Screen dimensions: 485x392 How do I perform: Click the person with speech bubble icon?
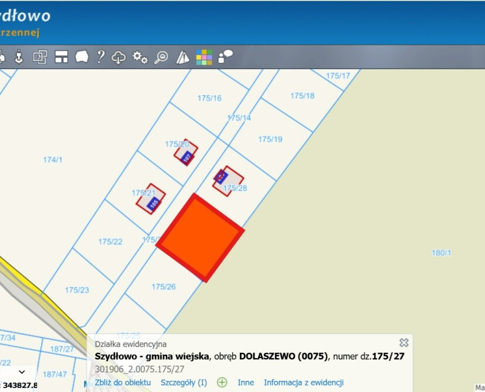coord(225,56)
